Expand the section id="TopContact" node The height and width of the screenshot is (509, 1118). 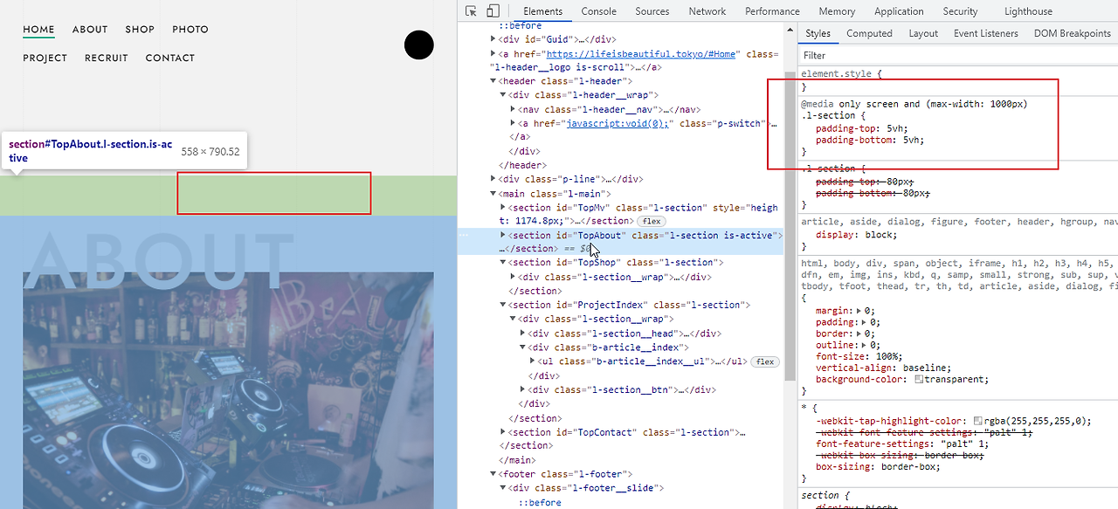click(503, 432)
